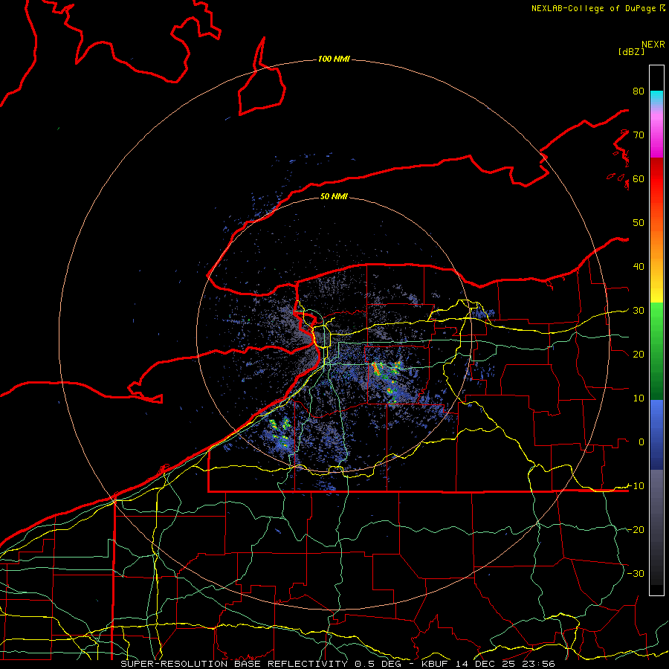Pick the cyan band at the top of the color scale
Image resolution: width=669 pixels, height=669 pixels.
(656, 97)
